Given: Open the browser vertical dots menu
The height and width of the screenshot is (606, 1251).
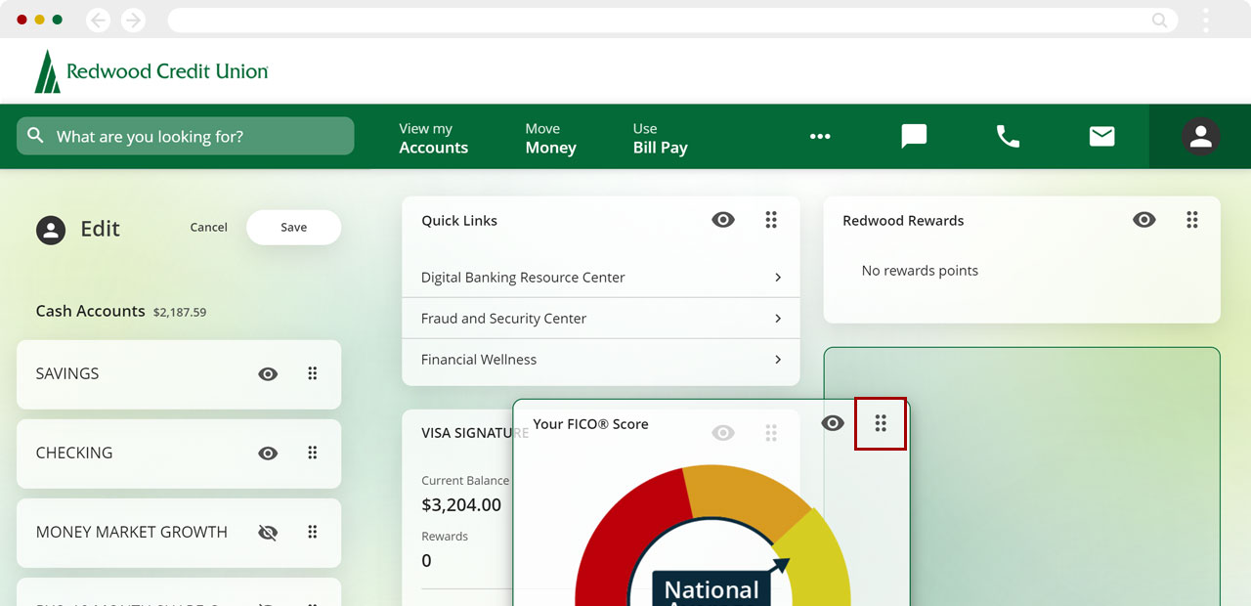Looking at the screenshot, I should tap(1206, 20).
